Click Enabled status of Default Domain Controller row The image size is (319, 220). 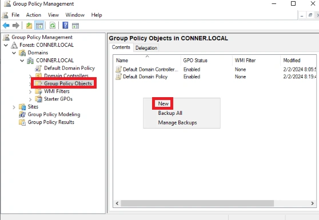tap(192, 69)
